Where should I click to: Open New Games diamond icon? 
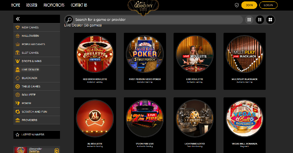click(18, 27)
